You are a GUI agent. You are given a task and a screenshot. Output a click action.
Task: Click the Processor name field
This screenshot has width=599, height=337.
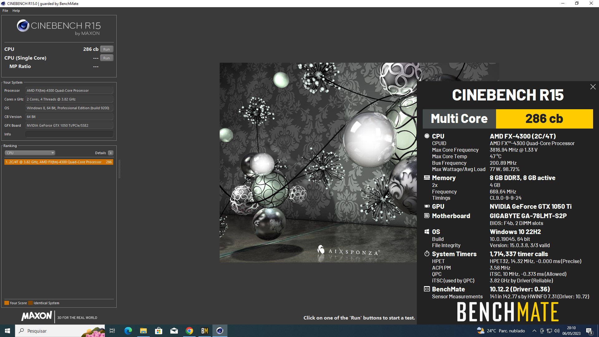click(69, 90)
